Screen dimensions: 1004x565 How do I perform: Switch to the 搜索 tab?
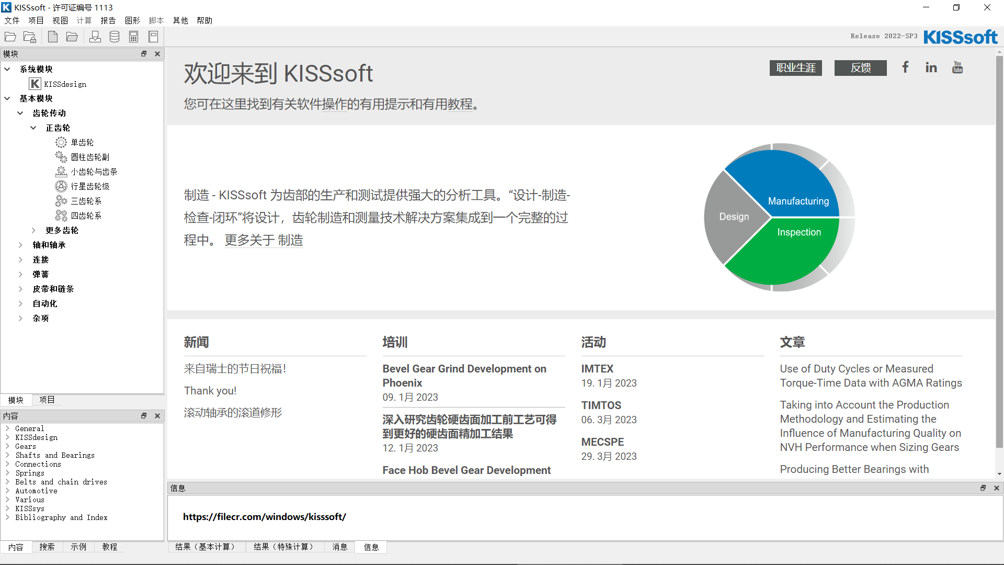tap(47, 547)
